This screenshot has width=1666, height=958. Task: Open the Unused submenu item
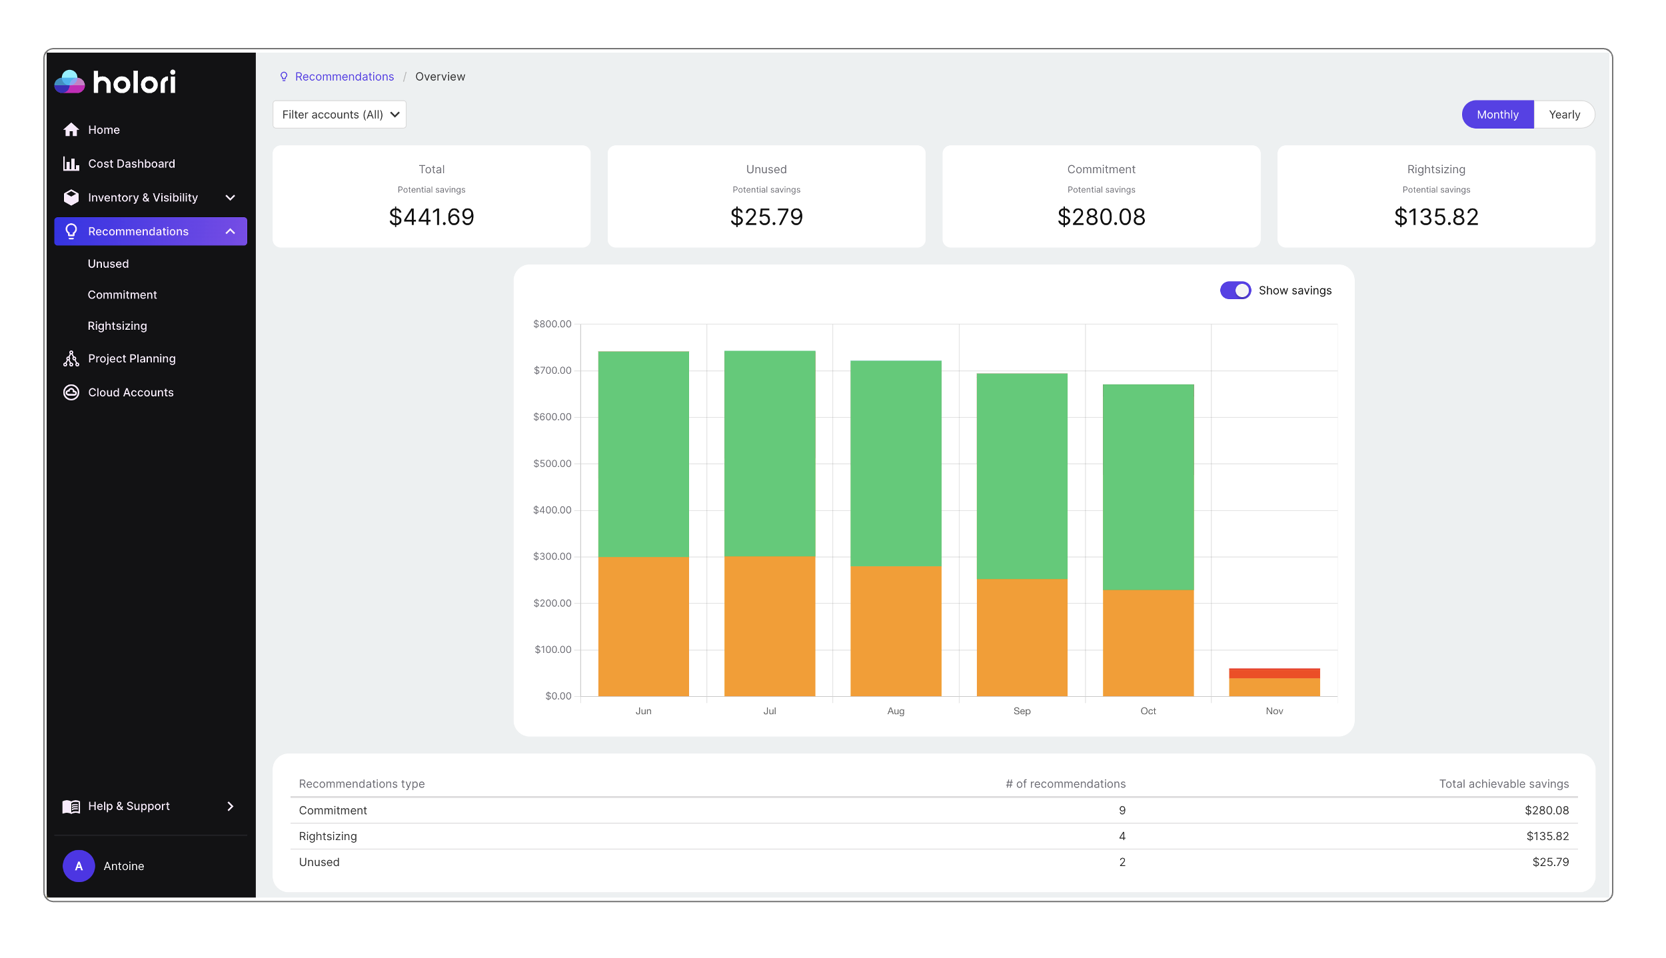point(109,264)
